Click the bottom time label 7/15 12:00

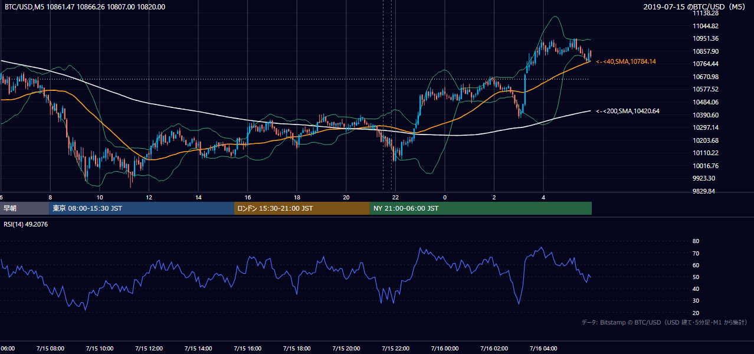point(149,349)
